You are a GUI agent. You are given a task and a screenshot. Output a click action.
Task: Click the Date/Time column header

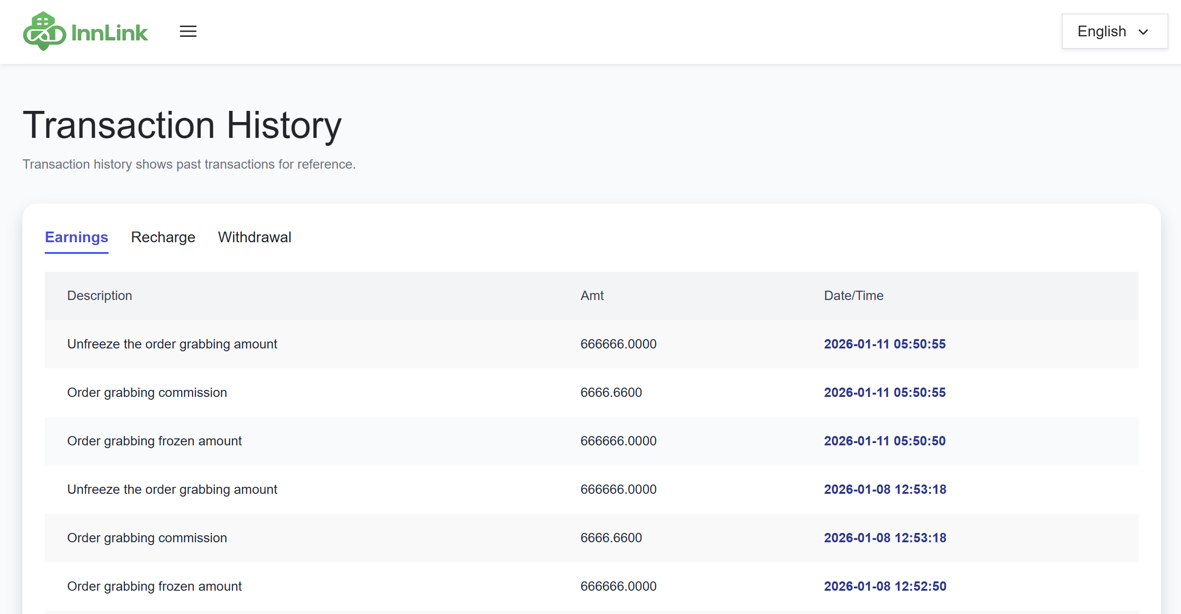[853, 295]
